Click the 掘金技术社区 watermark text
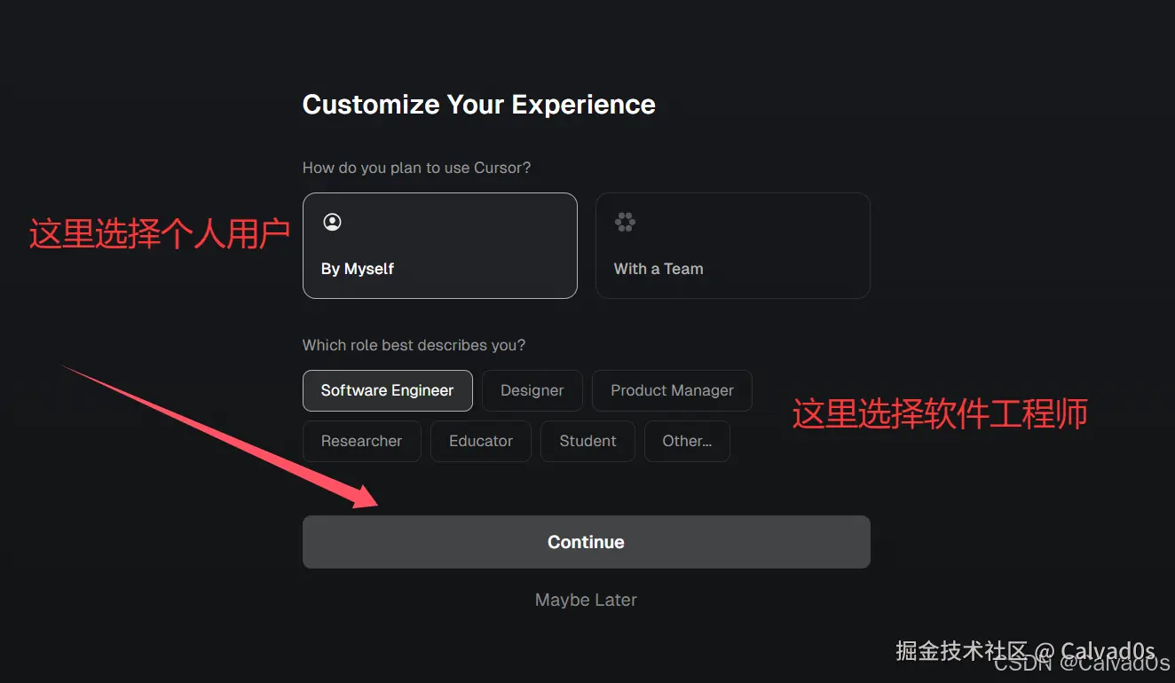This screenshot has height=683, width=1175. (961, 650)
